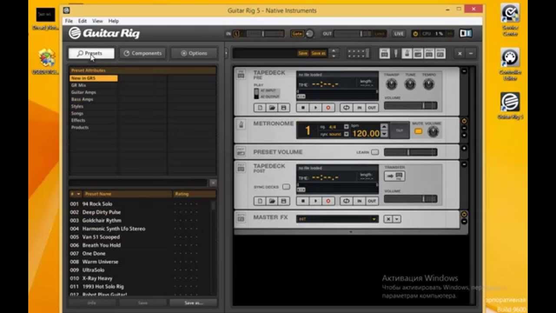Image resolution: width=556 pixels, height=313 pixels.
Task: Set loop OUT point in Tapedeck Pre
Action: tap(372, 107)
